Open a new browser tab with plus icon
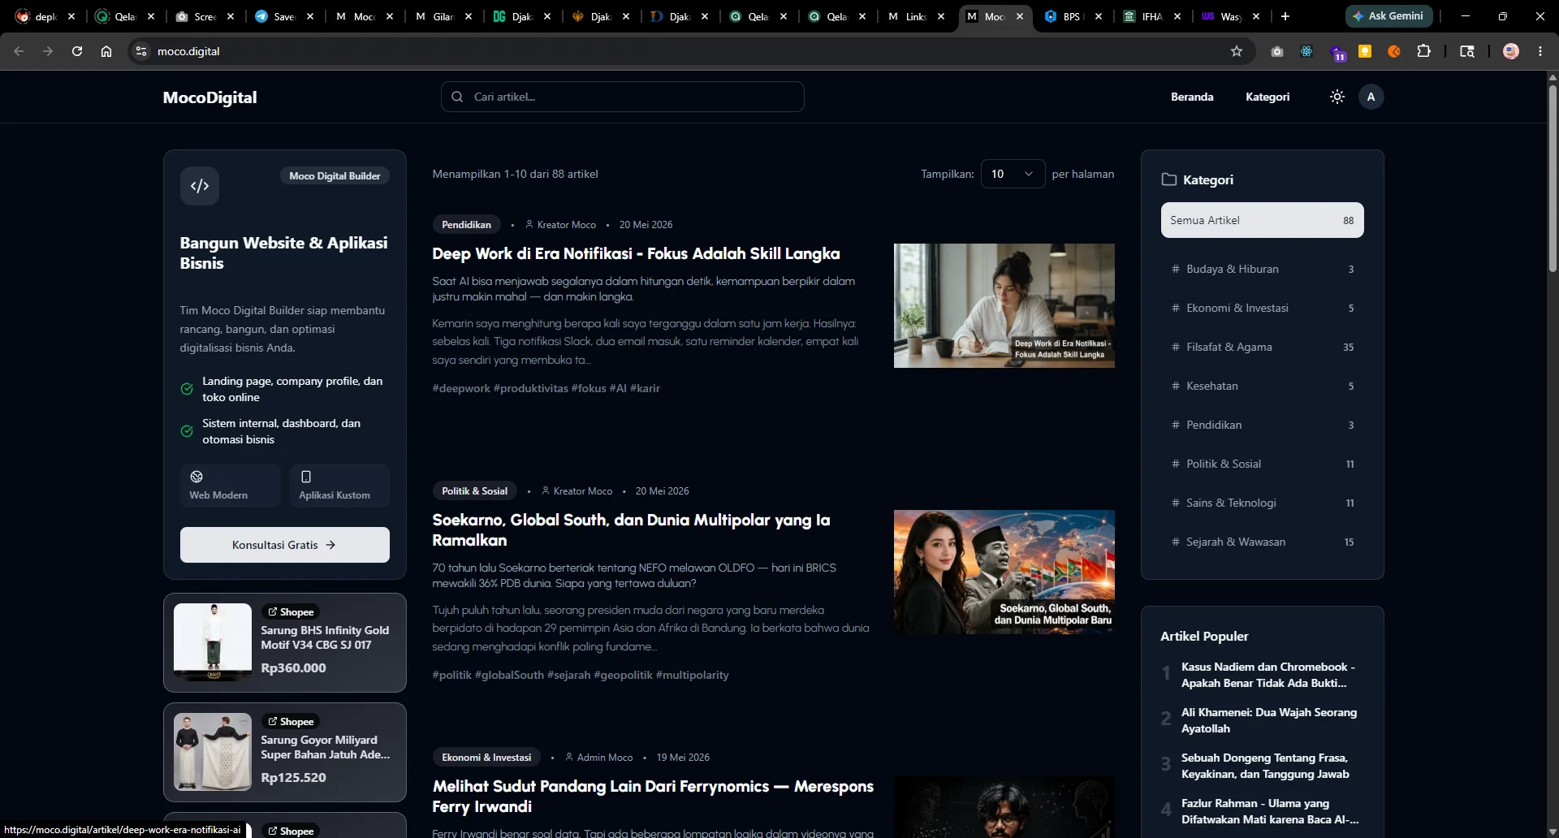Image resolution: width=1559 pixels, height=838 pixels. pos(1285,16)
